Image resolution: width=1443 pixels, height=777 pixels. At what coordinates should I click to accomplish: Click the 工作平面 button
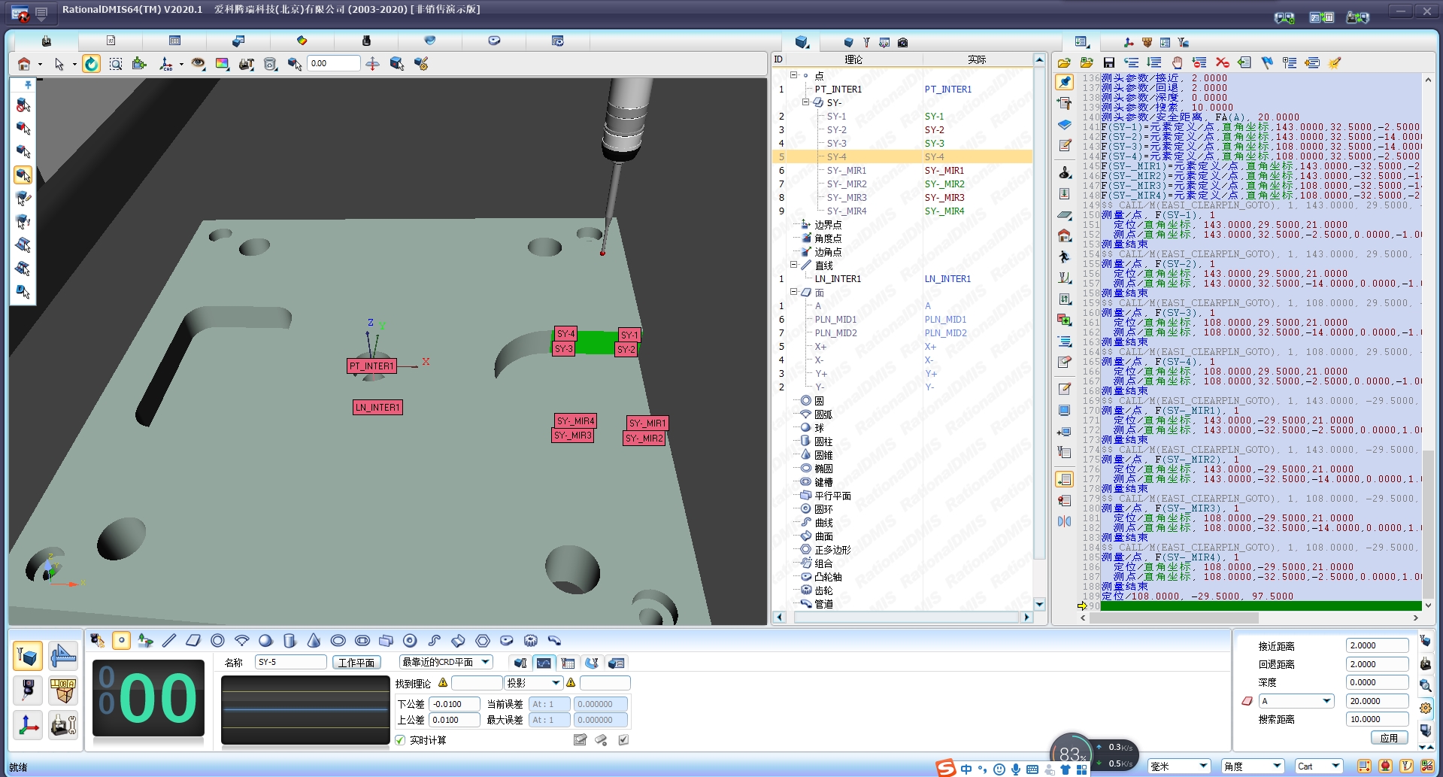pyautogui.click(x=356, y=663)
